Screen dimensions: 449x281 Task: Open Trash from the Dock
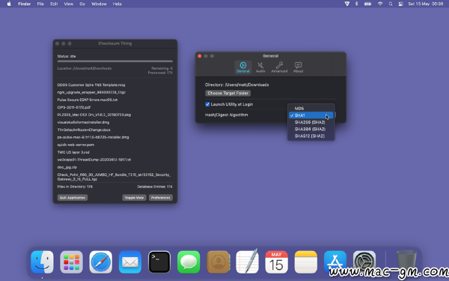[x=406, y=262]
